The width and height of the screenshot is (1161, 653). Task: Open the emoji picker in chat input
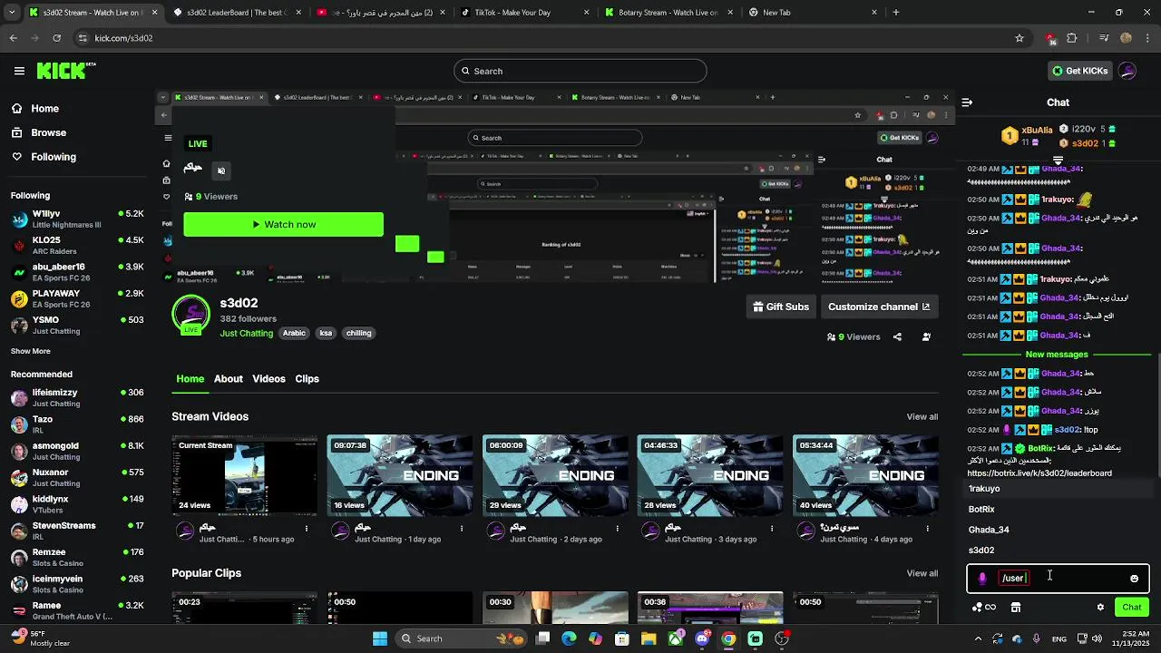coord(1134,579)
